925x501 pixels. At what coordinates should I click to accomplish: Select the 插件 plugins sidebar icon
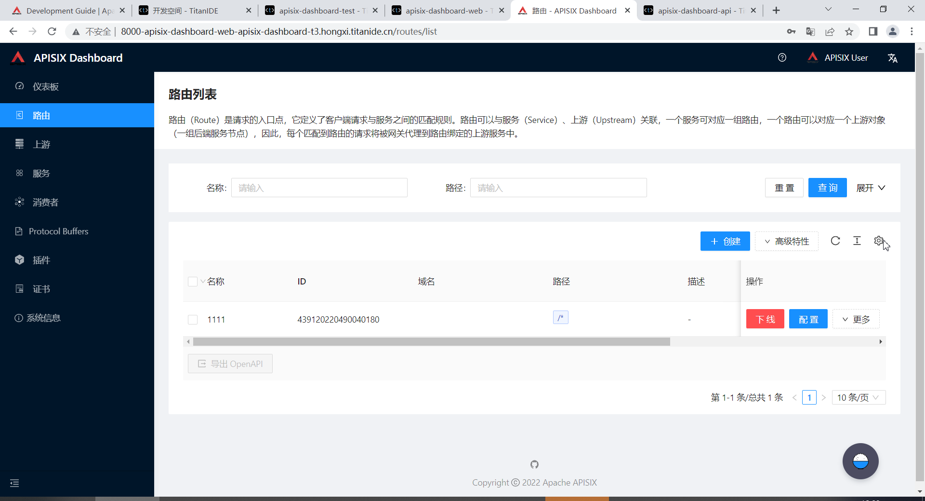point(19,260)
